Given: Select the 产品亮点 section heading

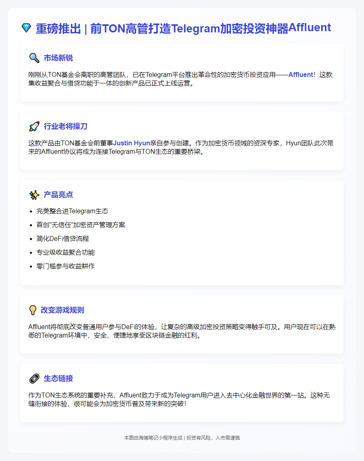Looking at the screenshot, I should point(58,195).
